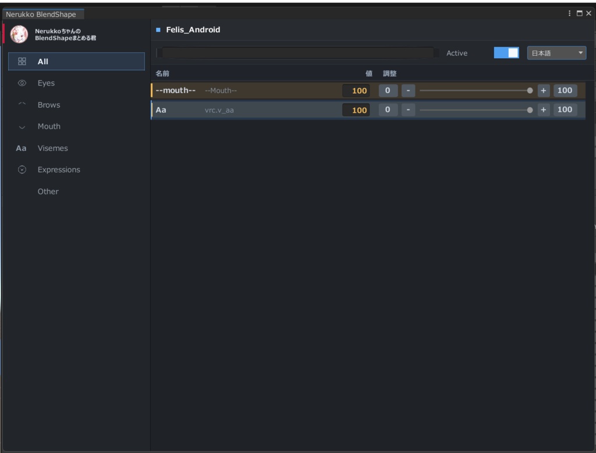The image size is (596, 453).
Task: Click the Aa row slider
Action: 476,110
